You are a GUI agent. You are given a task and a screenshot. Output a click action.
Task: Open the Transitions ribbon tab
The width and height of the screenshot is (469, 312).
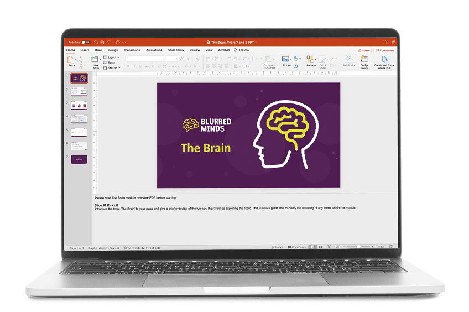click(x=132, y=50)
